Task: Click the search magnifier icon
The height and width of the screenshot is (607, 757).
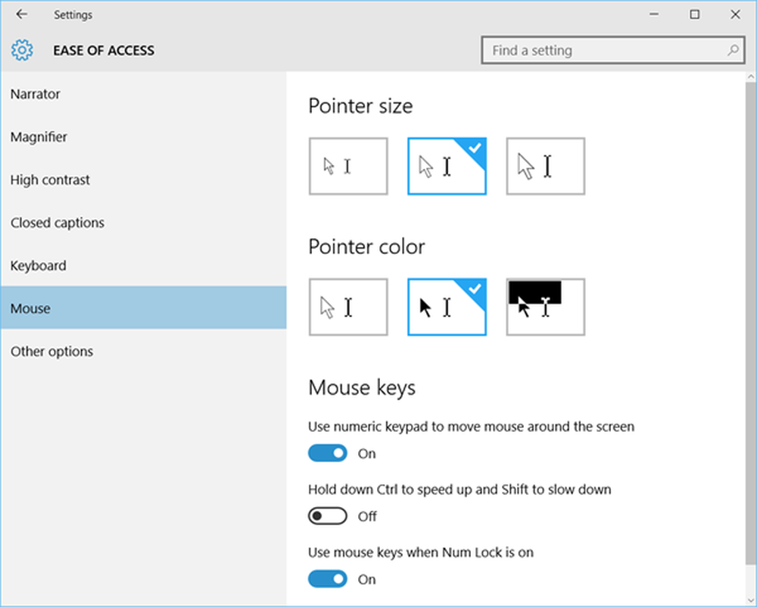Action: click(732, 51)
